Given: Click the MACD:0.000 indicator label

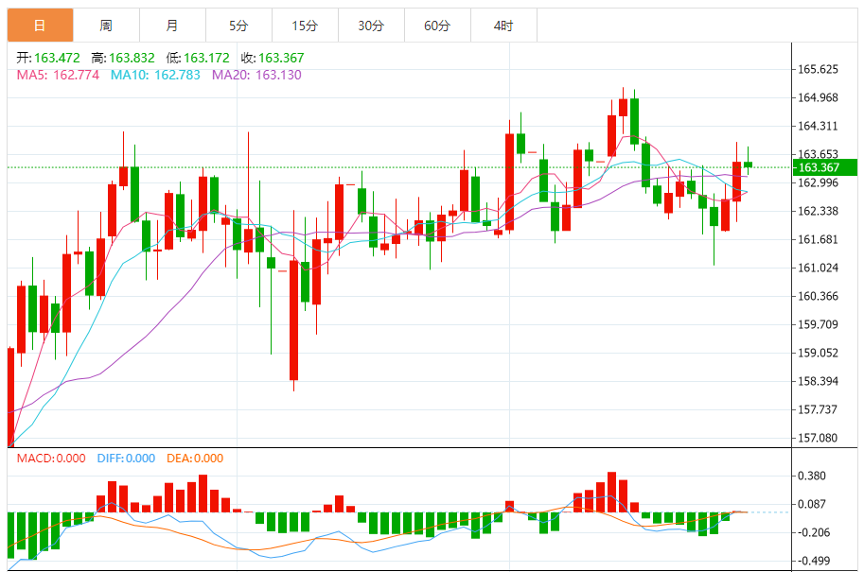Looking at the screenshot, I should pos(51,458).
